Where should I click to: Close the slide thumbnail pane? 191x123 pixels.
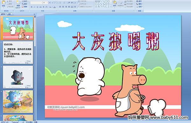[34, 14]
